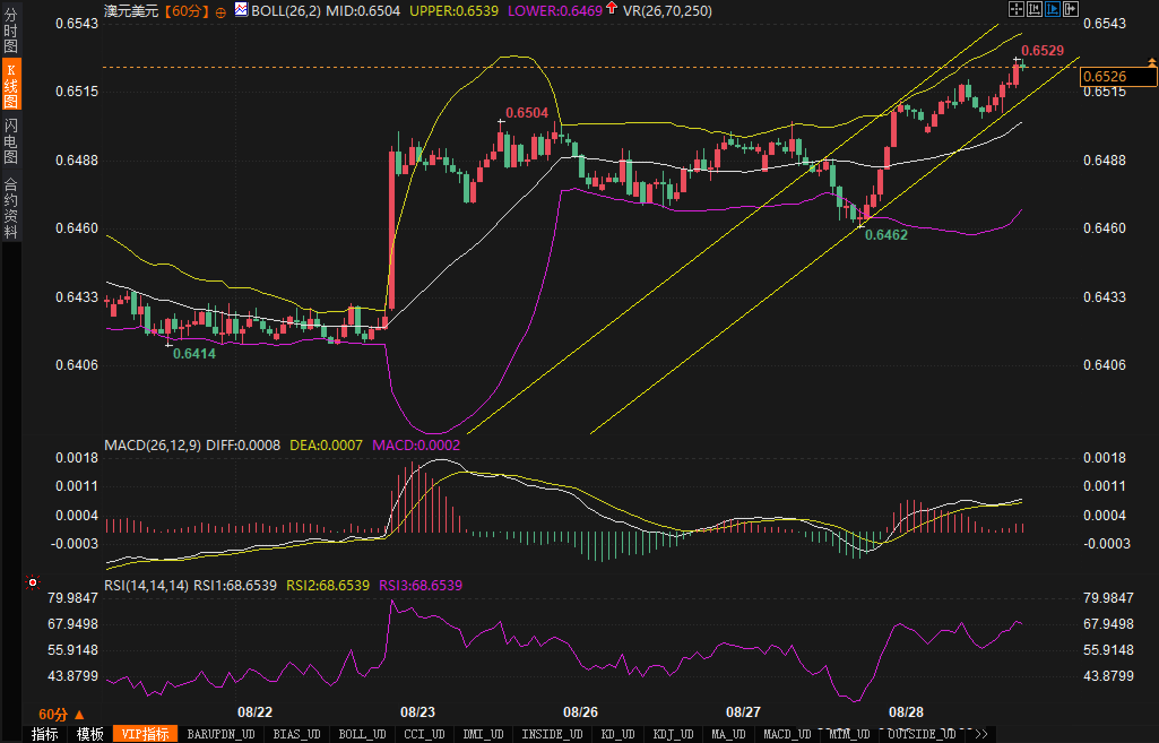This screenshot has height=743, width=1159.
Task: Click the RSI(14,14,14) indicator label
Action: (146, 585)
